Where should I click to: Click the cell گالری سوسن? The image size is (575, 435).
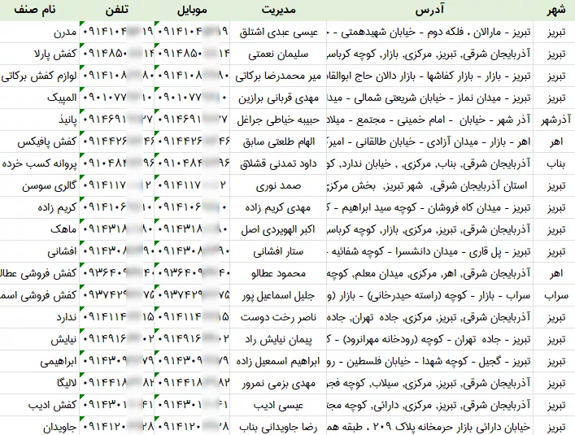point(40,186)
